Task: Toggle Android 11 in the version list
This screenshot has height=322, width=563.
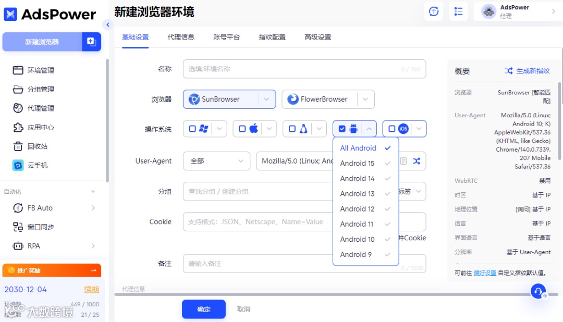Action: pos(365,224)
